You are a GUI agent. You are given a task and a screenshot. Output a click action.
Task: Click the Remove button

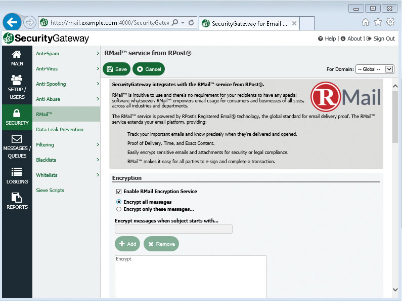[x=161, y=244]
